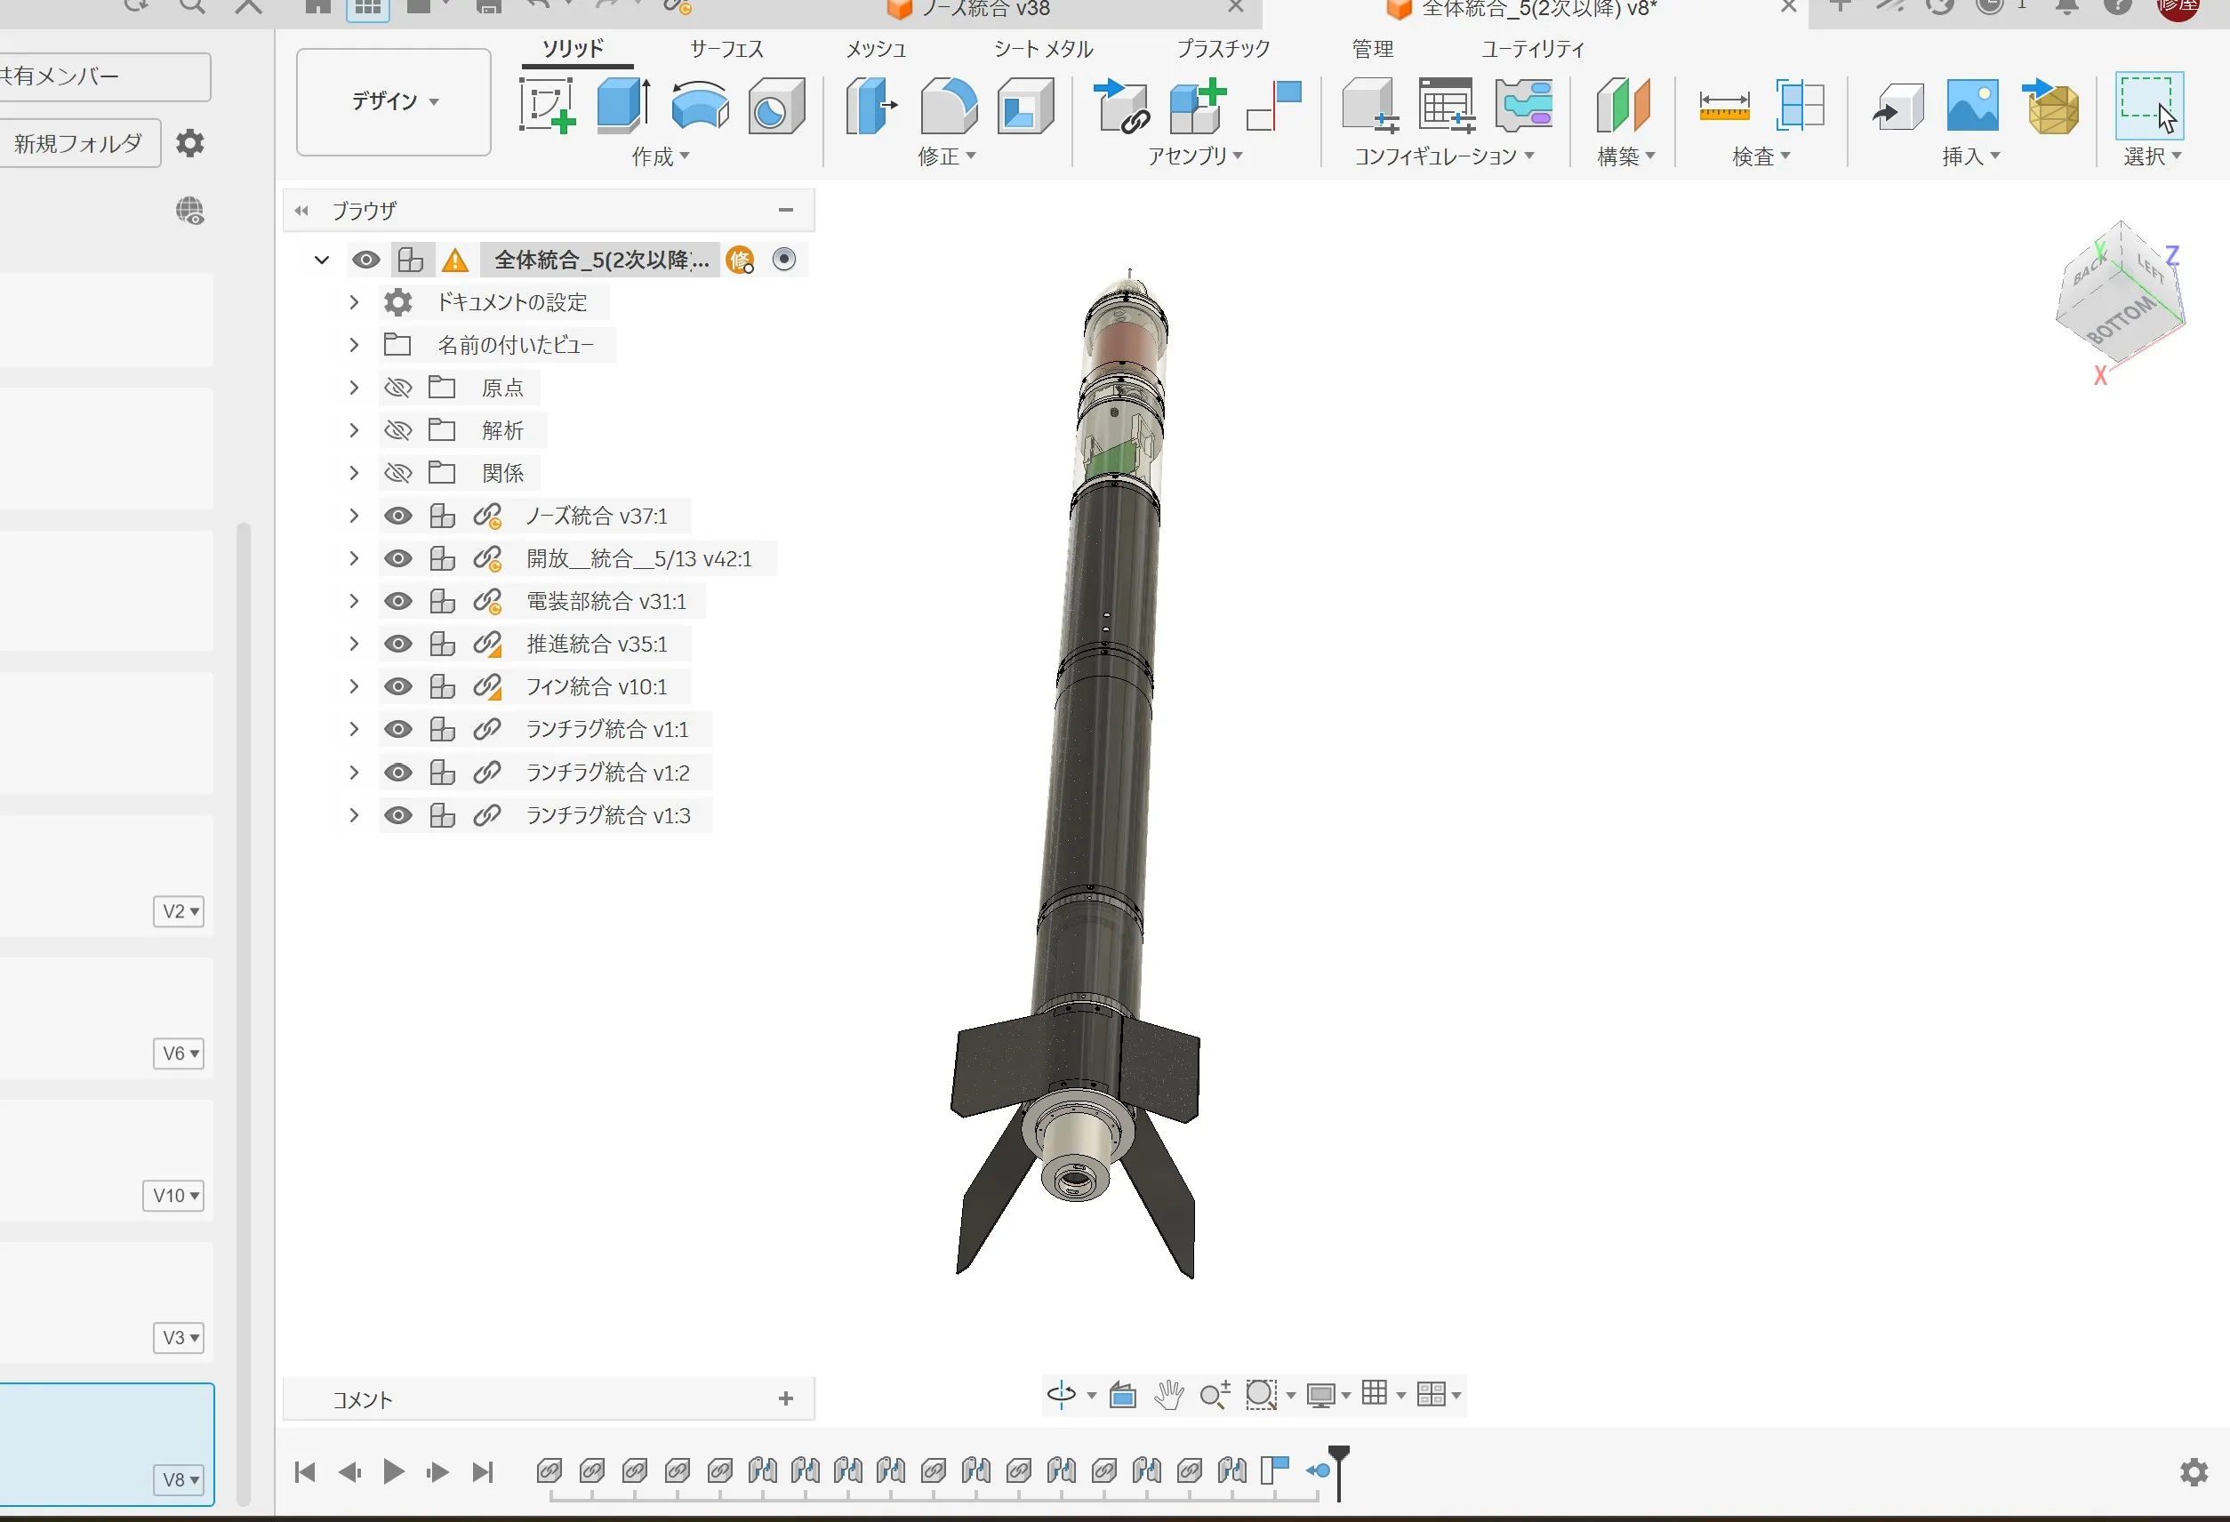Open the デザイン workspace dropdown
Viewport: 2230px width, 1522px height.
pos(393,100)
